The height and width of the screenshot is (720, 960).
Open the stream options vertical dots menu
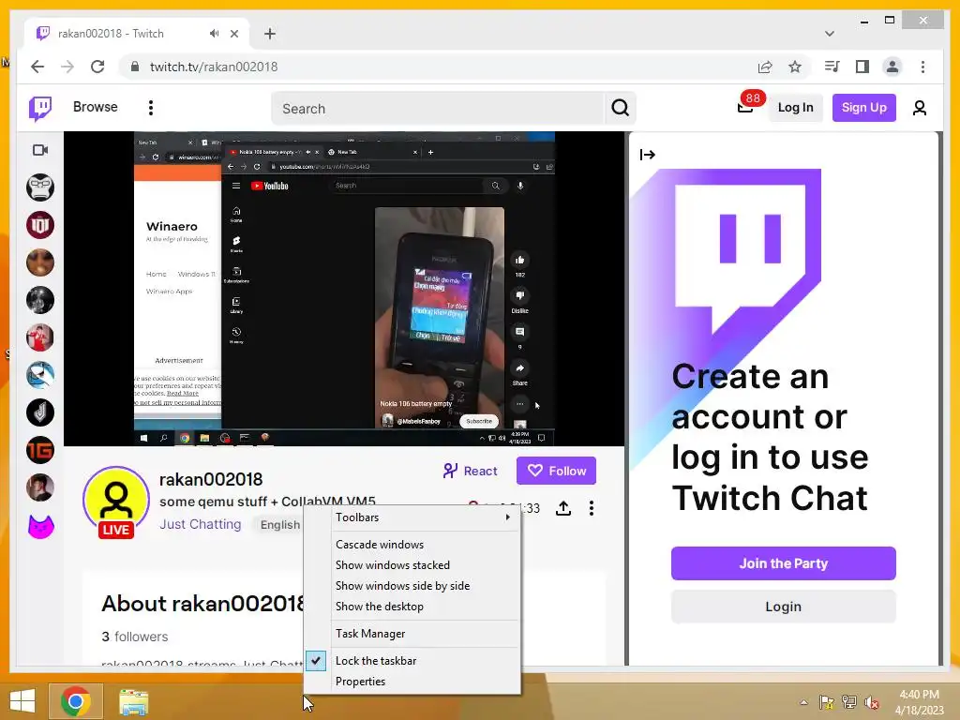[592, 508]
